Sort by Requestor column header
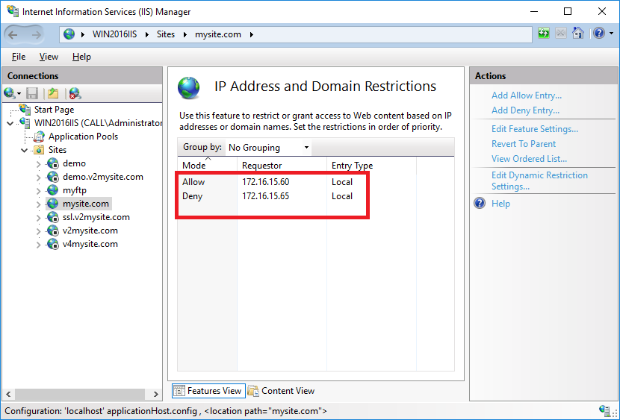620x420 pixels. (x=282, y=165)
